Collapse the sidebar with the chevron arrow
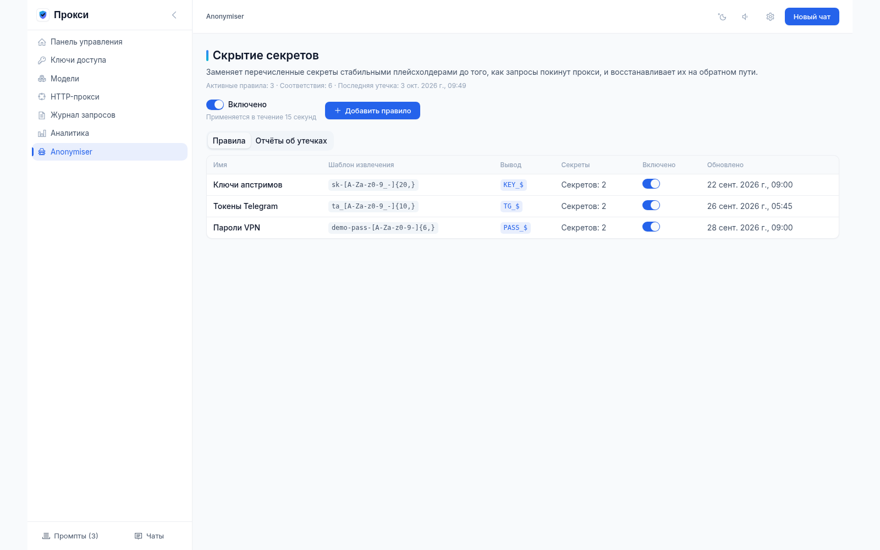The width and height of the screenshot is (880, 550). [x=174, y=15]
